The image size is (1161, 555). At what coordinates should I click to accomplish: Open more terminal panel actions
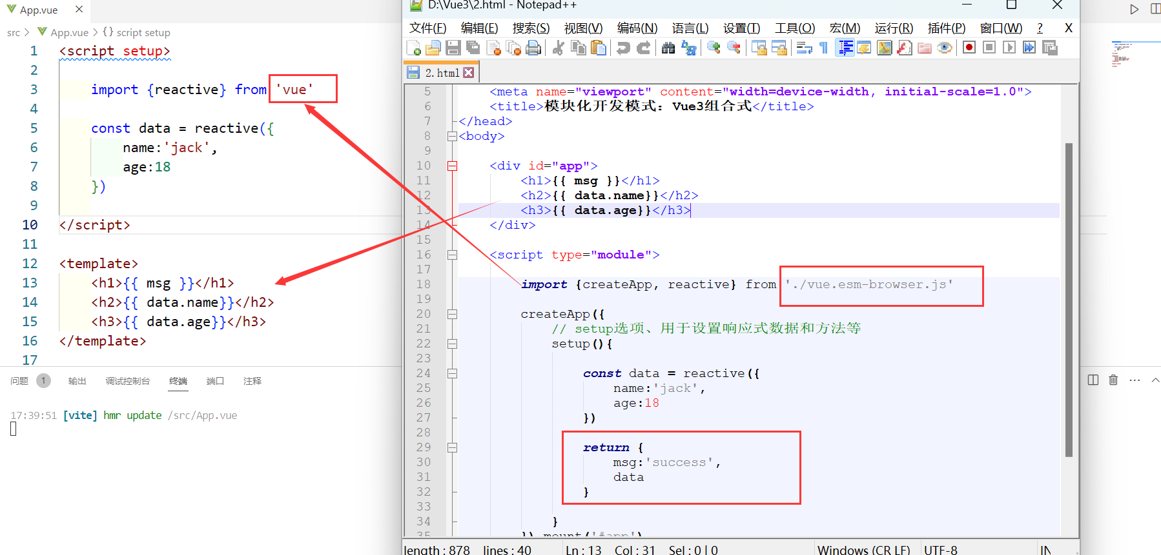[x=1135, y=380]
